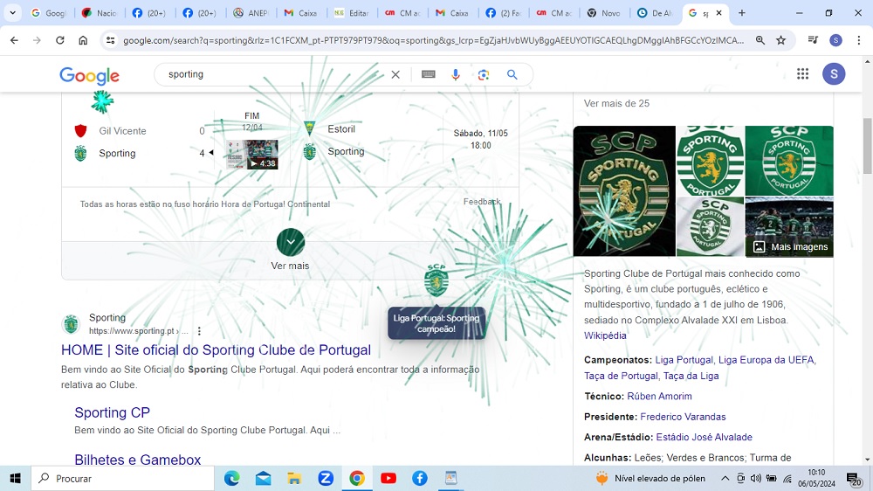Go back to the previous page
Screen dimensions: 873x491
(14, 40)
